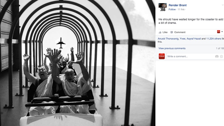The width and height of the screenshot is (224, 126).
Task: Open the 11 hrs timestamp link
Action: (181, 9)
